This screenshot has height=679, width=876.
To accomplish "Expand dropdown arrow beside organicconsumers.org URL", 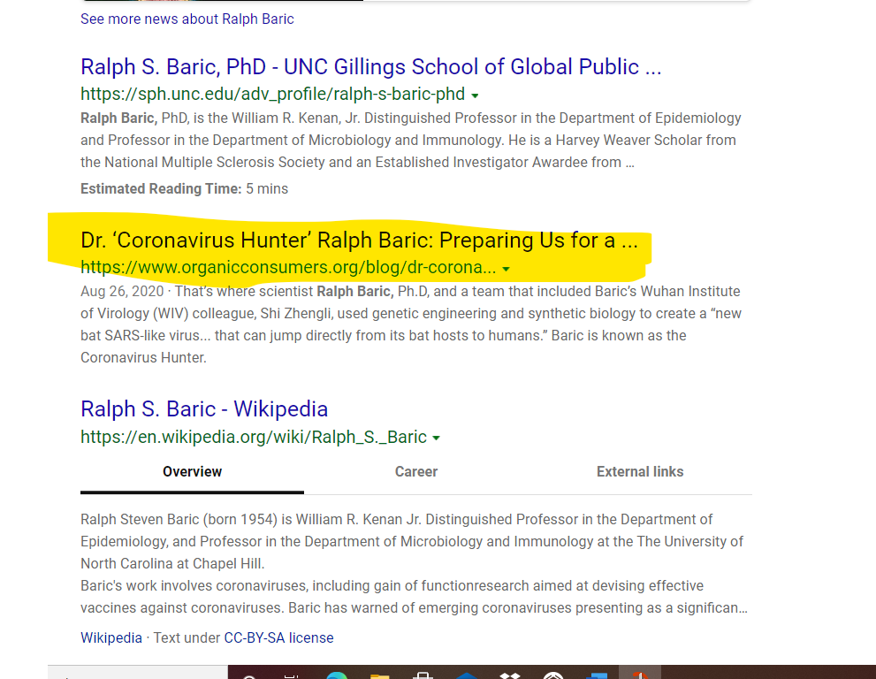I will click(x=507, y=269).
